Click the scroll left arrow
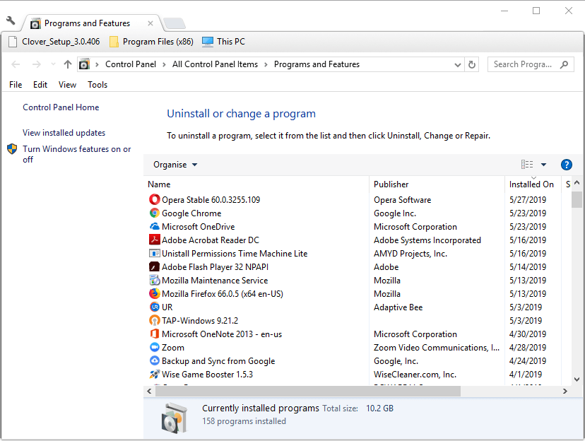 (149, 391)
